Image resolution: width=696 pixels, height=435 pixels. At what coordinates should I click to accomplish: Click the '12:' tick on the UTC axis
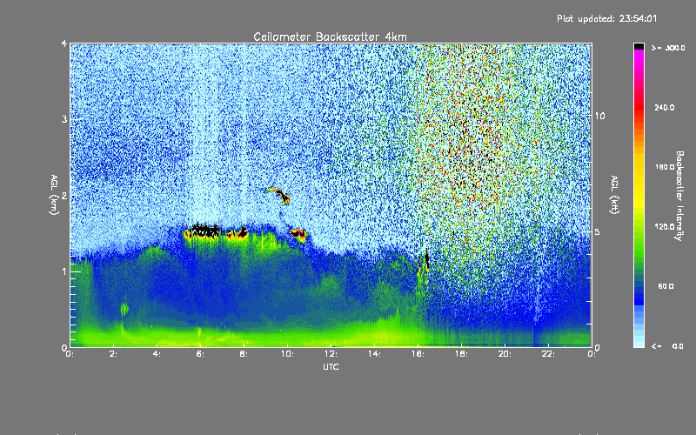point(331,354)
